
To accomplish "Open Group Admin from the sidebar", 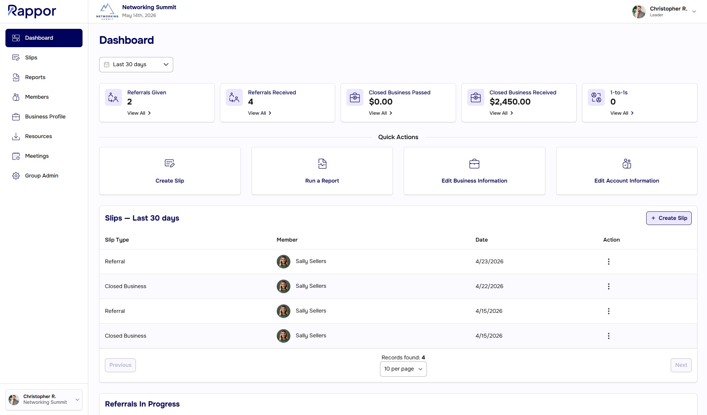I will coord(44,176).
